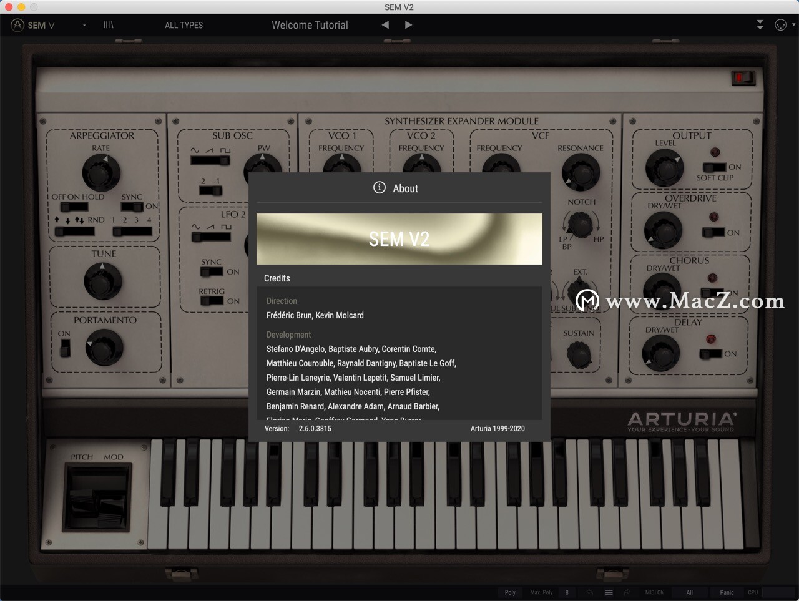This screenshot has height=601, width=799.
Task: Expand dropdown arrow next to SEM V logo
Action: [84, 25]
